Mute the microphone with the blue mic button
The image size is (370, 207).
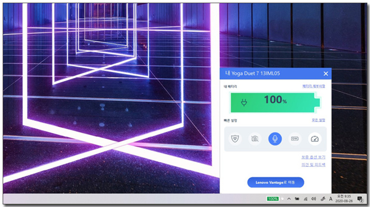click(x=275, y=139)
